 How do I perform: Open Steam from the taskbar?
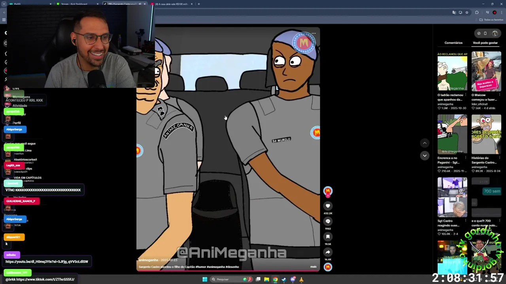click(284, 279)
